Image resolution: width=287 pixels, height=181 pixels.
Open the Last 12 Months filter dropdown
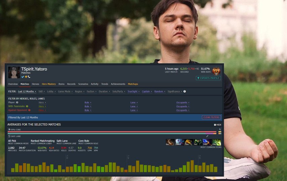(x=27, y=92)
